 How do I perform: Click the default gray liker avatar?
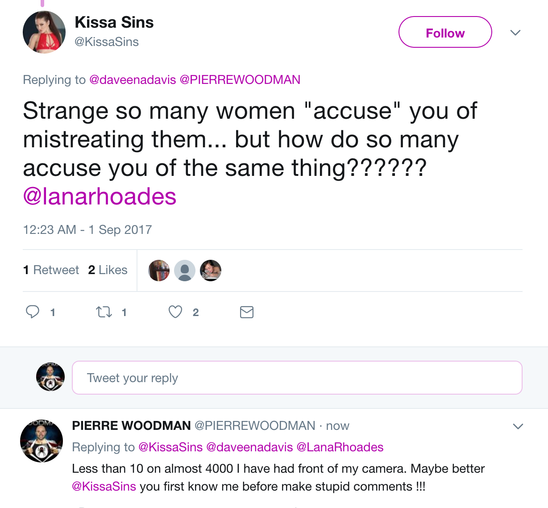coord(185,271)
